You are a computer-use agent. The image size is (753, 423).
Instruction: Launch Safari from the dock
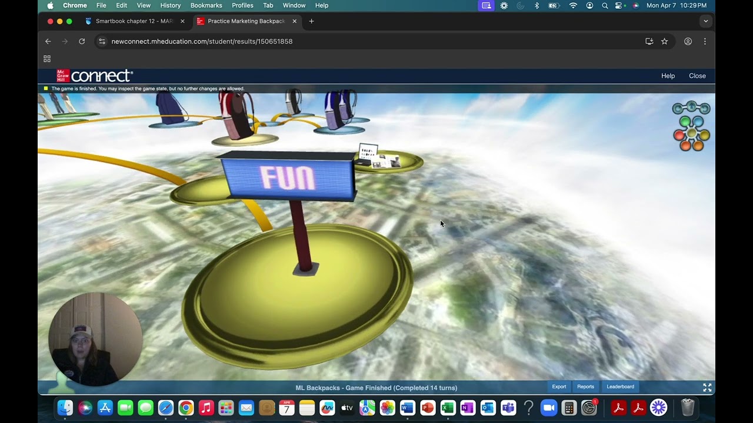(166, 407)
